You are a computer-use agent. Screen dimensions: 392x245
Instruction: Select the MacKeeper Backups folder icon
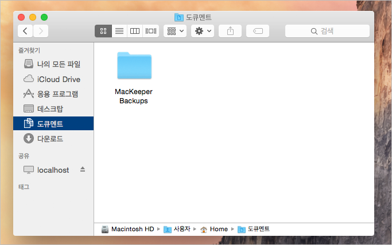click(x=134, y=66)
